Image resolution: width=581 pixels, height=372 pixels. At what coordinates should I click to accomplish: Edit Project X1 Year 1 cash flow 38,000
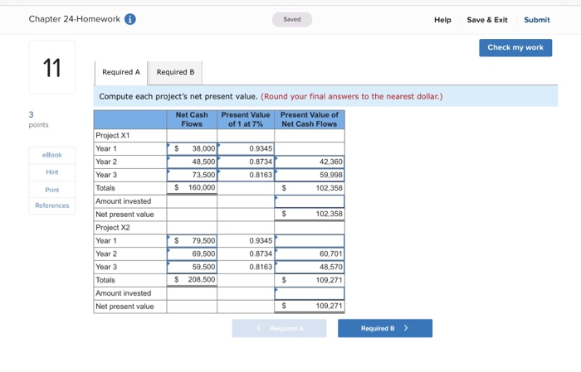tap(192, 148)
